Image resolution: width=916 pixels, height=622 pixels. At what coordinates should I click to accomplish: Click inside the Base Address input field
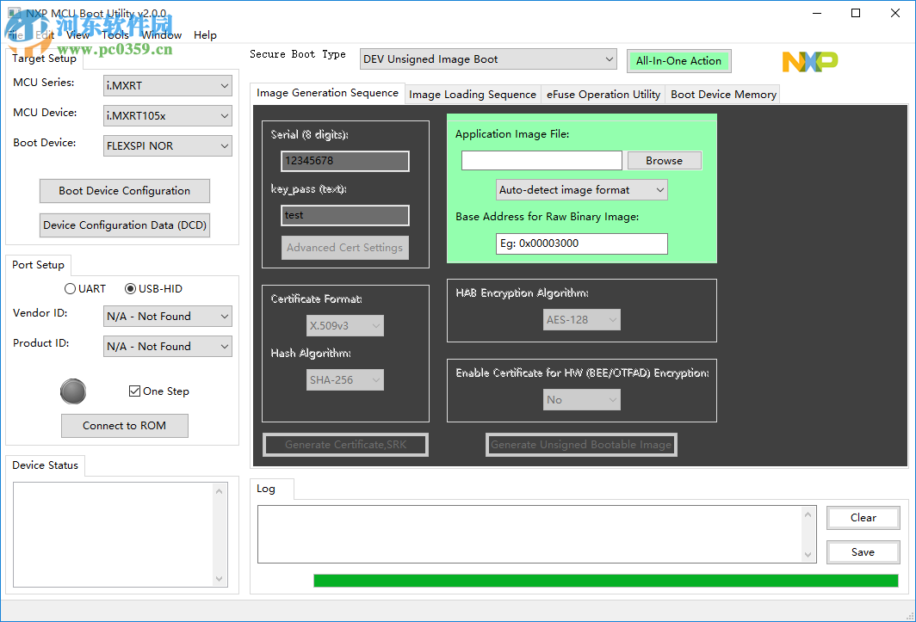(581, 243)
